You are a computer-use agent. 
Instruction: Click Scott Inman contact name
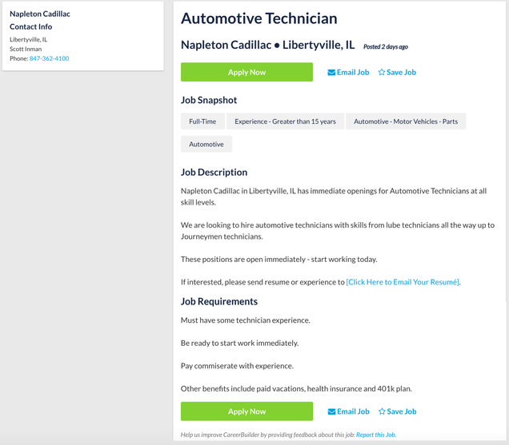coord(26,49)
